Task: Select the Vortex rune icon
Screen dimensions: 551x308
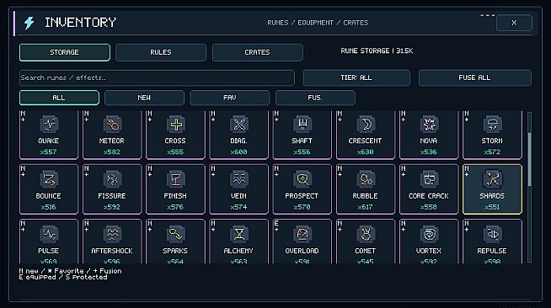Action: click(429, 234)
